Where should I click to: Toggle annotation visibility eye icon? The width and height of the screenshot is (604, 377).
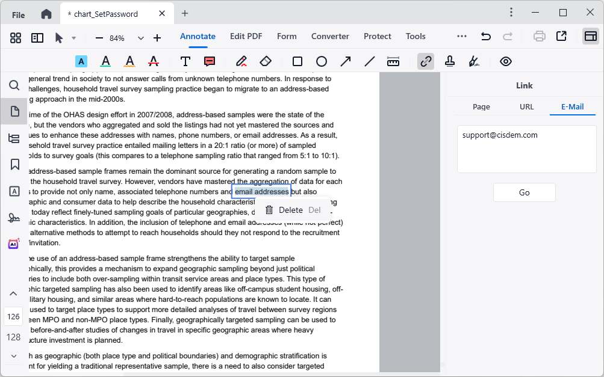click(506, 61)
